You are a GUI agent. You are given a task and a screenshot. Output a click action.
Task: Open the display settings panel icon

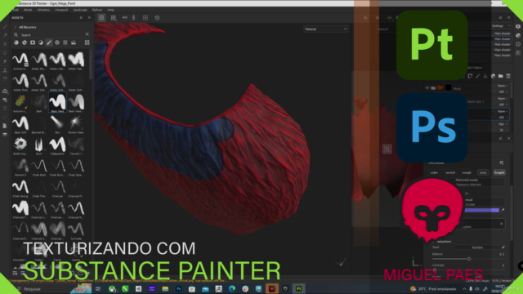[x=517, y=27]
